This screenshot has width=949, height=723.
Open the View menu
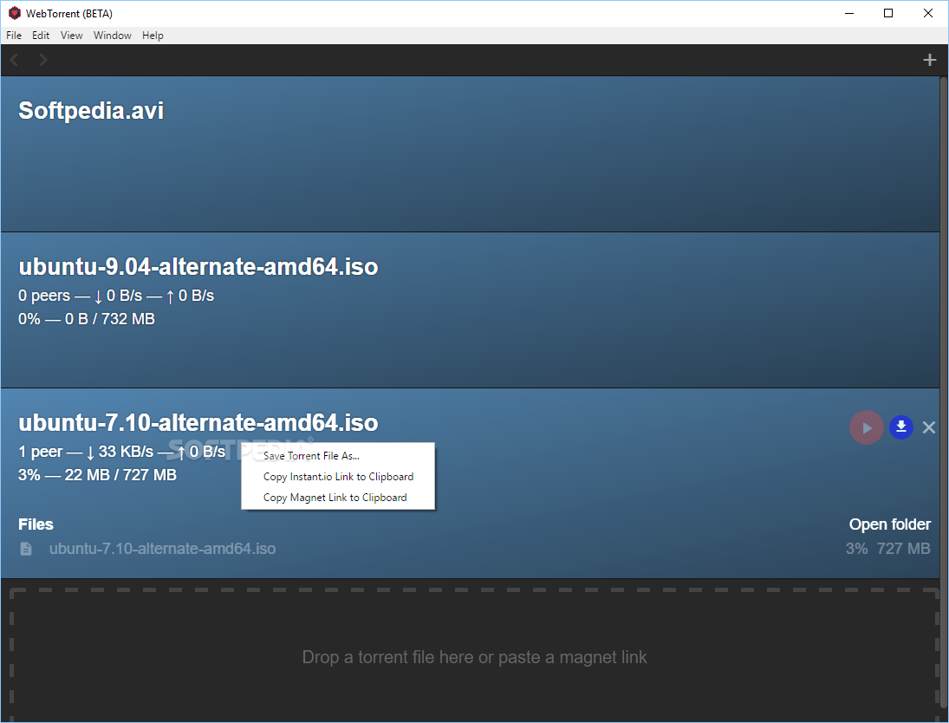71,36
